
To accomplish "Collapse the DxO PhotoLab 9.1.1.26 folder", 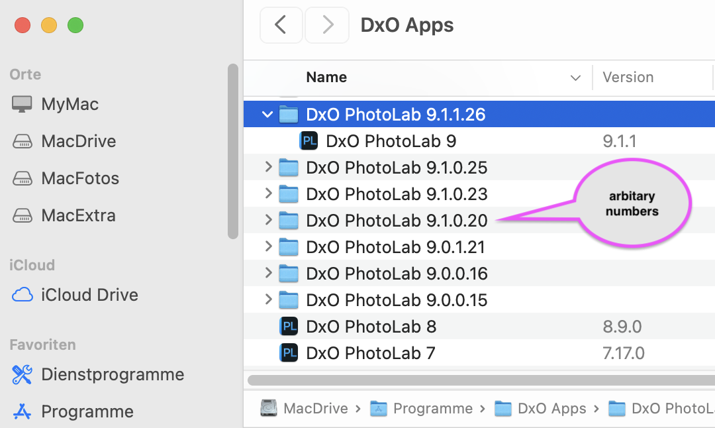I will [x=267, y=115].
